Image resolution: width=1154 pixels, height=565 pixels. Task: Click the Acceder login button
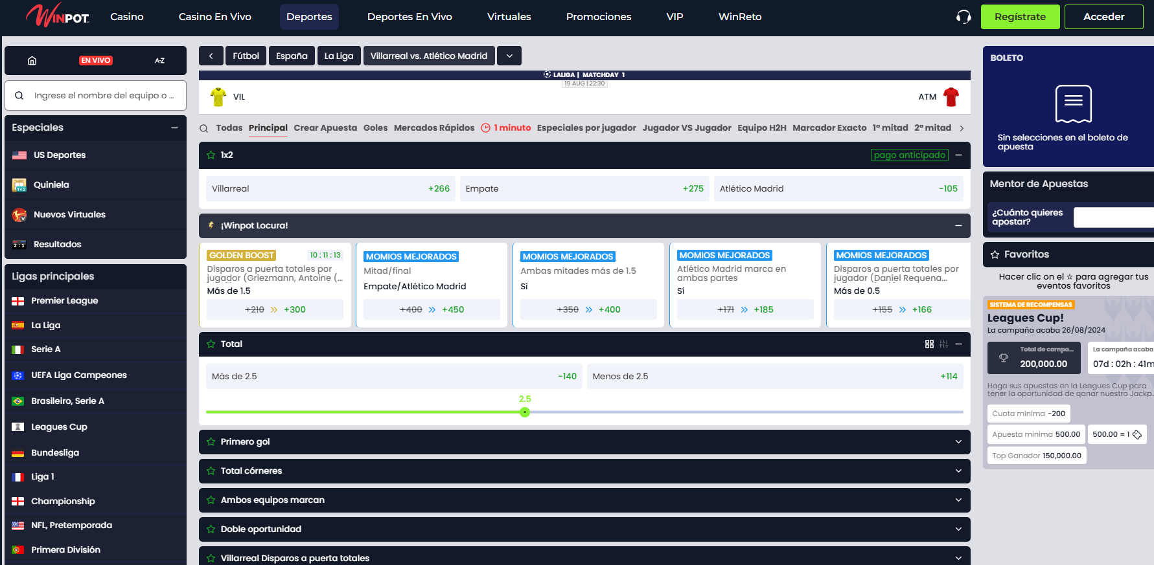click(1104, 17)
